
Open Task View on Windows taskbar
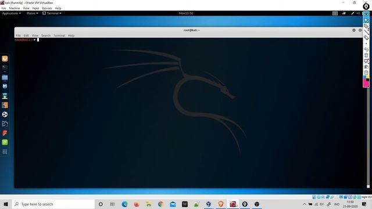pyautogui.click(x=112, y=204)
